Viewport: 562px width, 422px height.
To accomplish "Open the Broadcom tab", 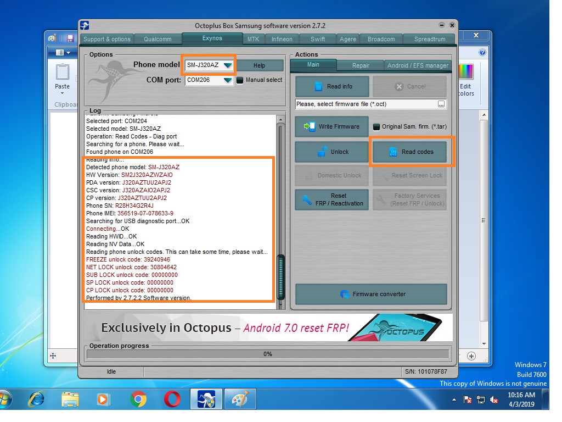I will point(381,39).
